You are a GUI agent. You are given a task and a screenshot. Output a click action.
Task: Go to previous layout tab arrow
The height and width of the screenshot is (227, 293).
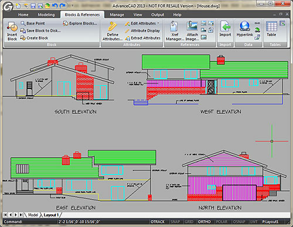coord(11,215)
